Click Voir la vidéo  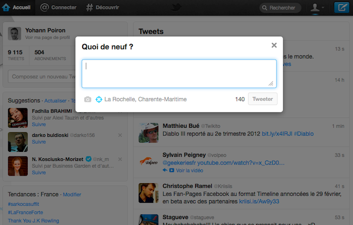tap(190, 171)
